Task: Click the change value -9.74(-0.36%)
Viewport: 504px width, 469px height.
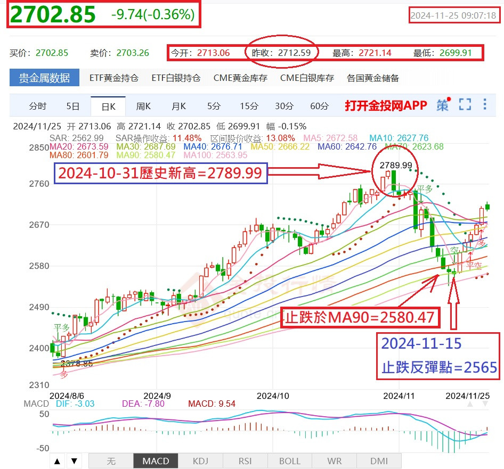Action: pos(153,14)
